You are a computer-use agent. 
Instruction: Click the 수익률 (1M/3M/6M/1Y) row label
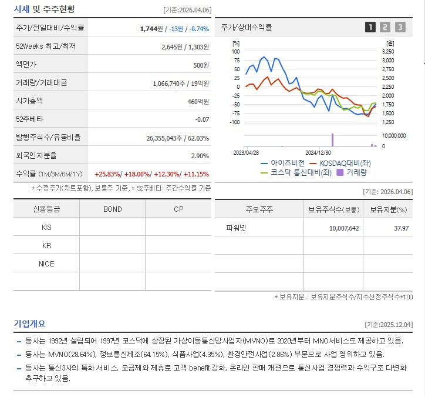pyautogui.click(x=49, y=174)
